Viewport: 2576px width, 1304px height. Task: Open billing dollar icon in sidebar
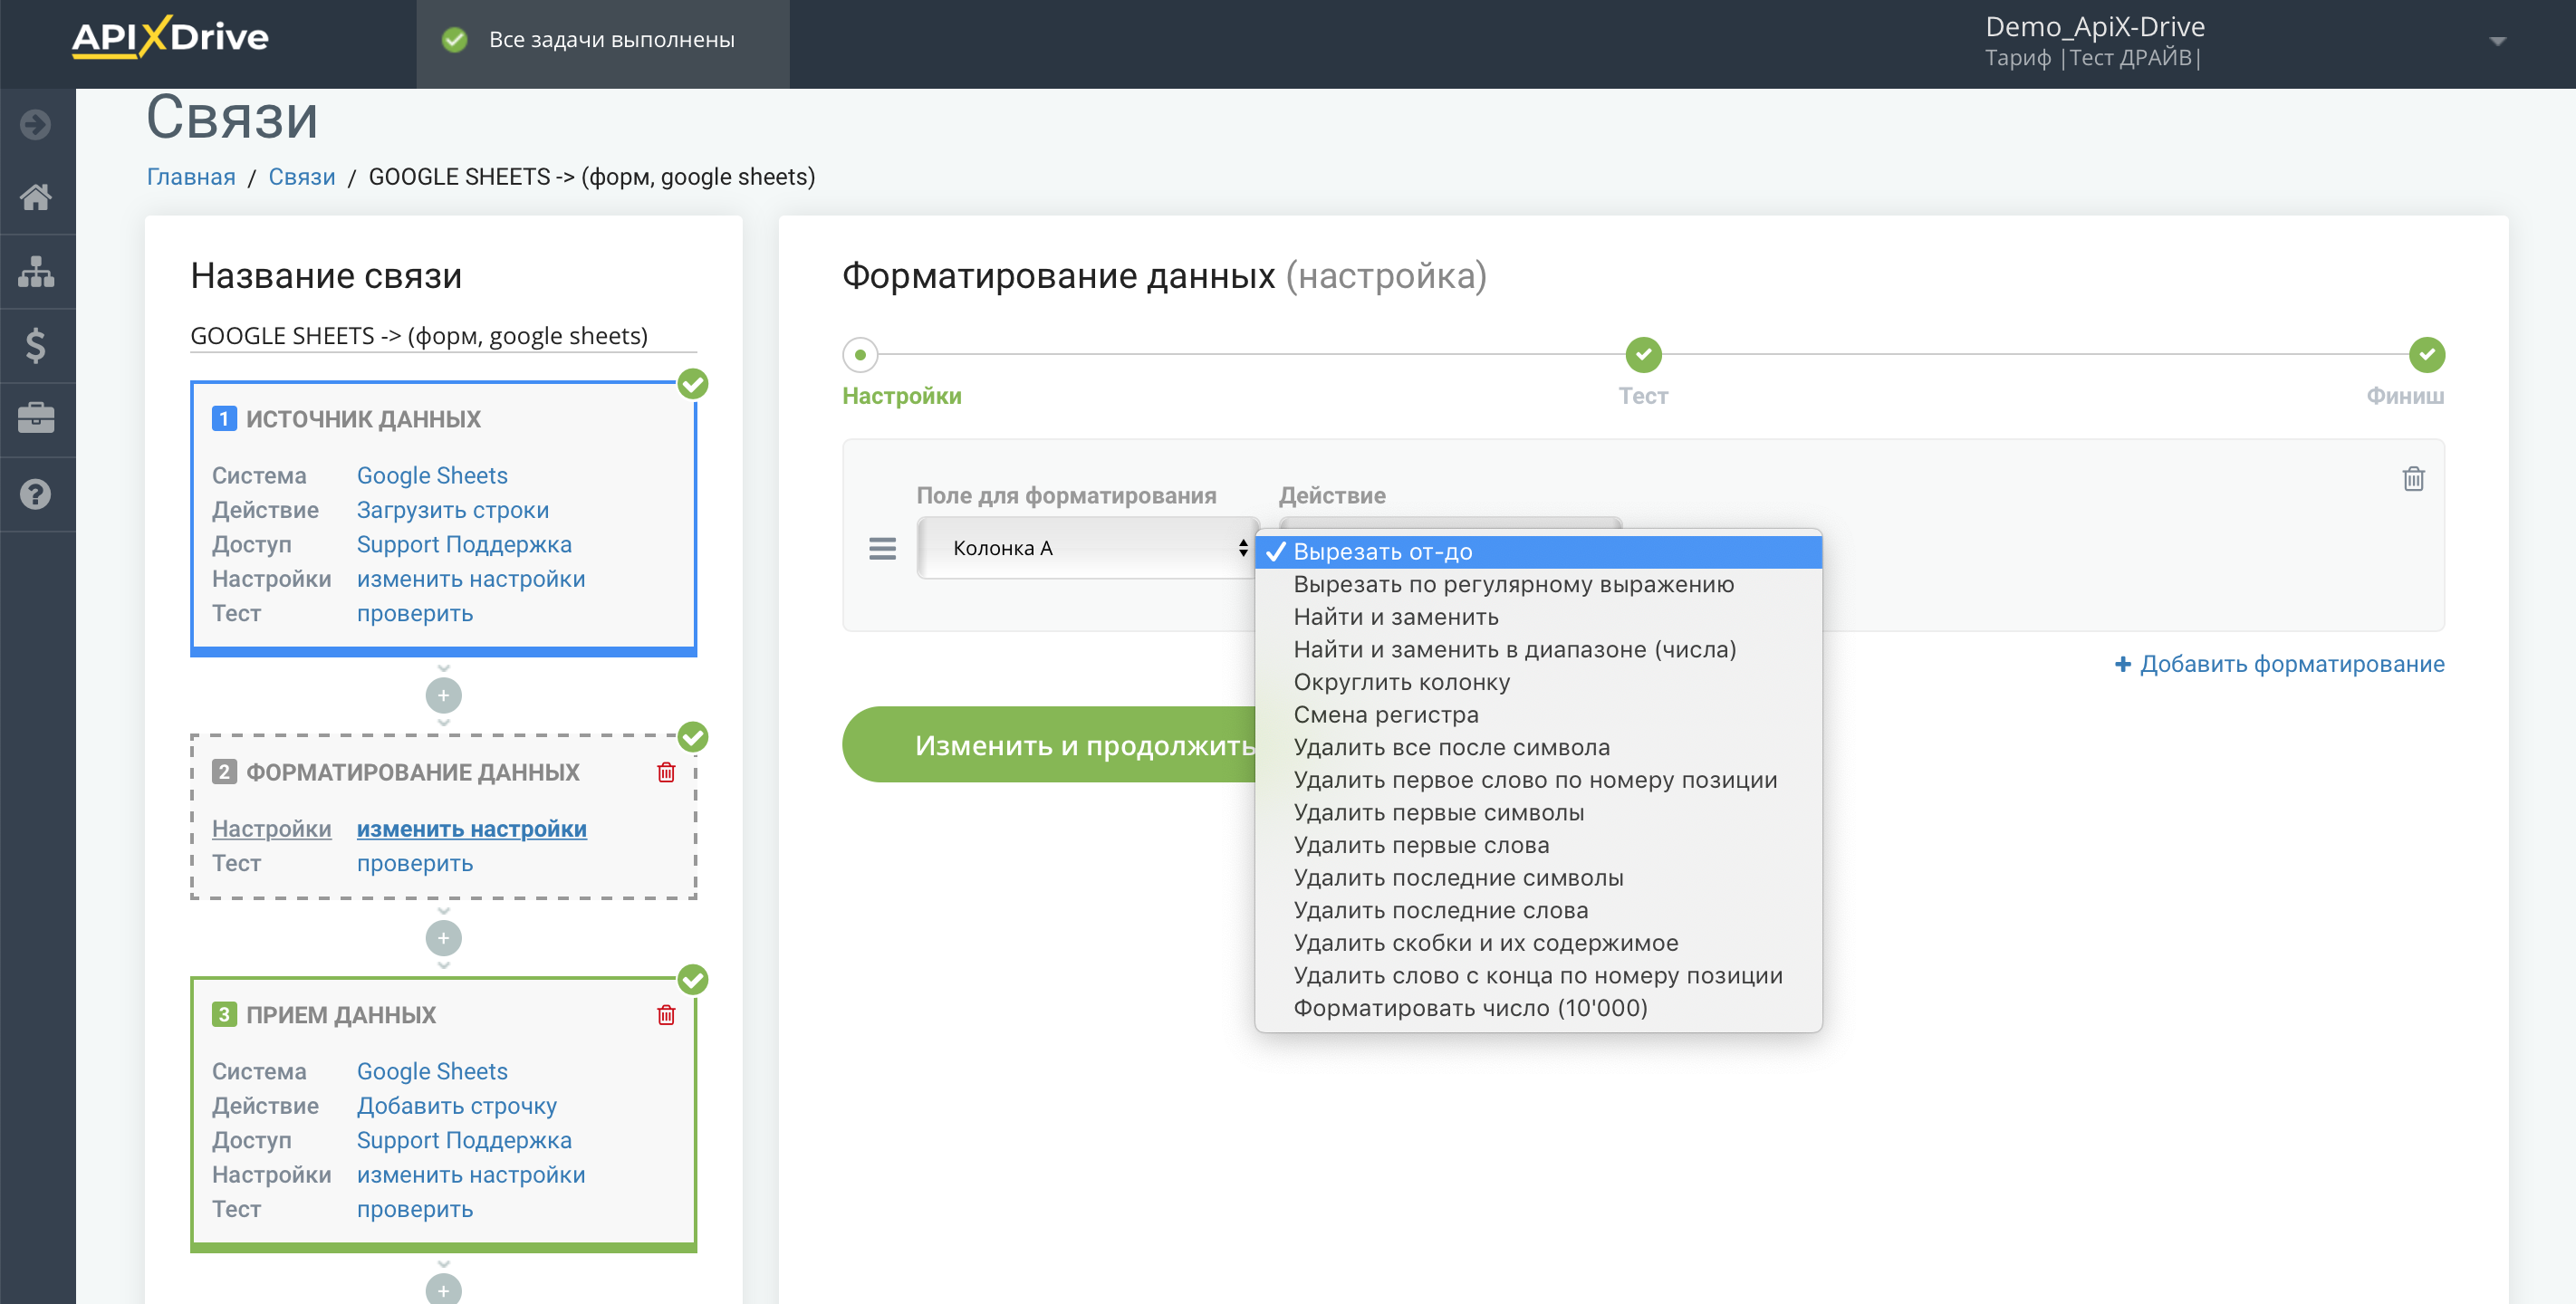[36, 345]
